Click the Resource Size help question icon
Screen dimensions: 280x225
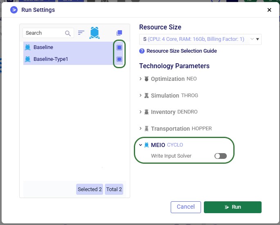click(x=142, y=51)
